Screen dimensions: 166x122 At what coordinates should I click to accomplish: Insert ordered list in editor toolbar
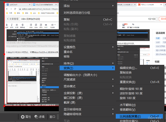36,25
